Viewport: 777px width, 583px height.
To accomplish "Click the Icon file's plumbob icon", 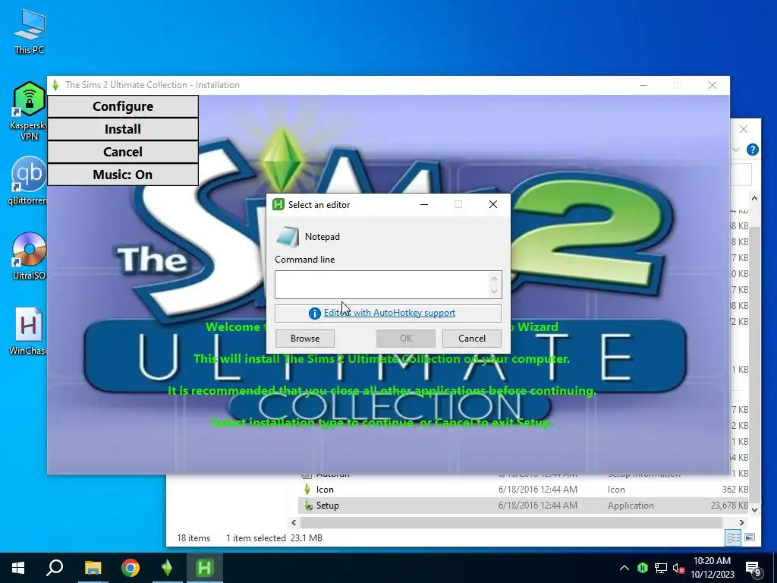I will tap(307, 490).
